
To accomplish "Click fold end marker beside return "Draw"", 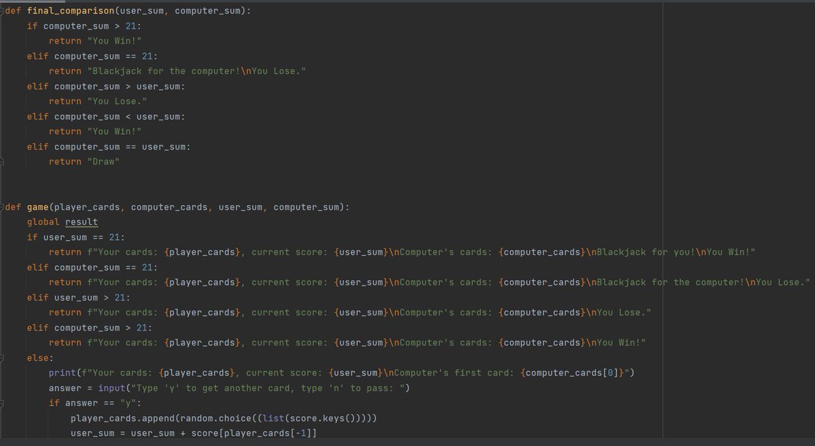I will pos(3,162).
